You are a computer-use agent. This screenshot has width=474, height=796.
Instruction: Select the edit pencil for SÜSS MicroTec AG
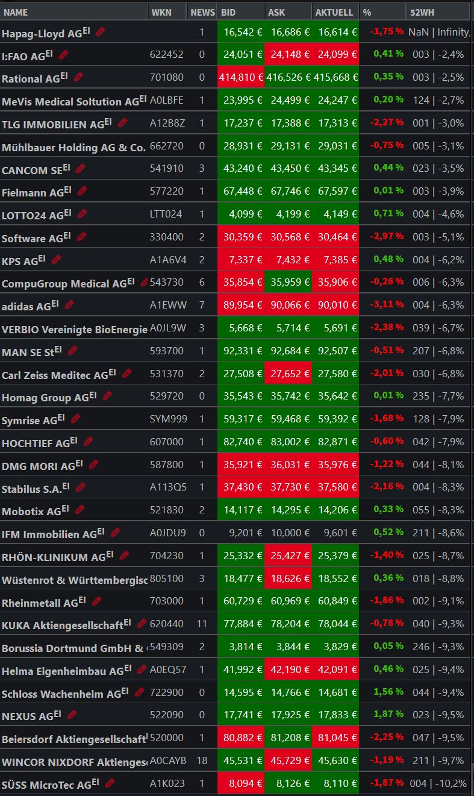(110, 783)
